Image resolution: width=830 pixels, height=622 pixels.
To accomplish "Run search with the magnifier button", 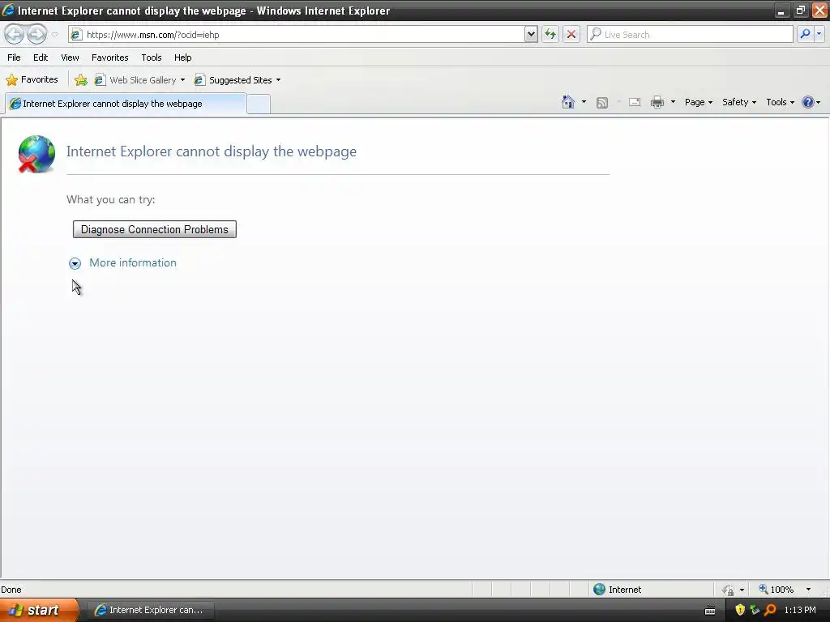I will pos(805,34).
